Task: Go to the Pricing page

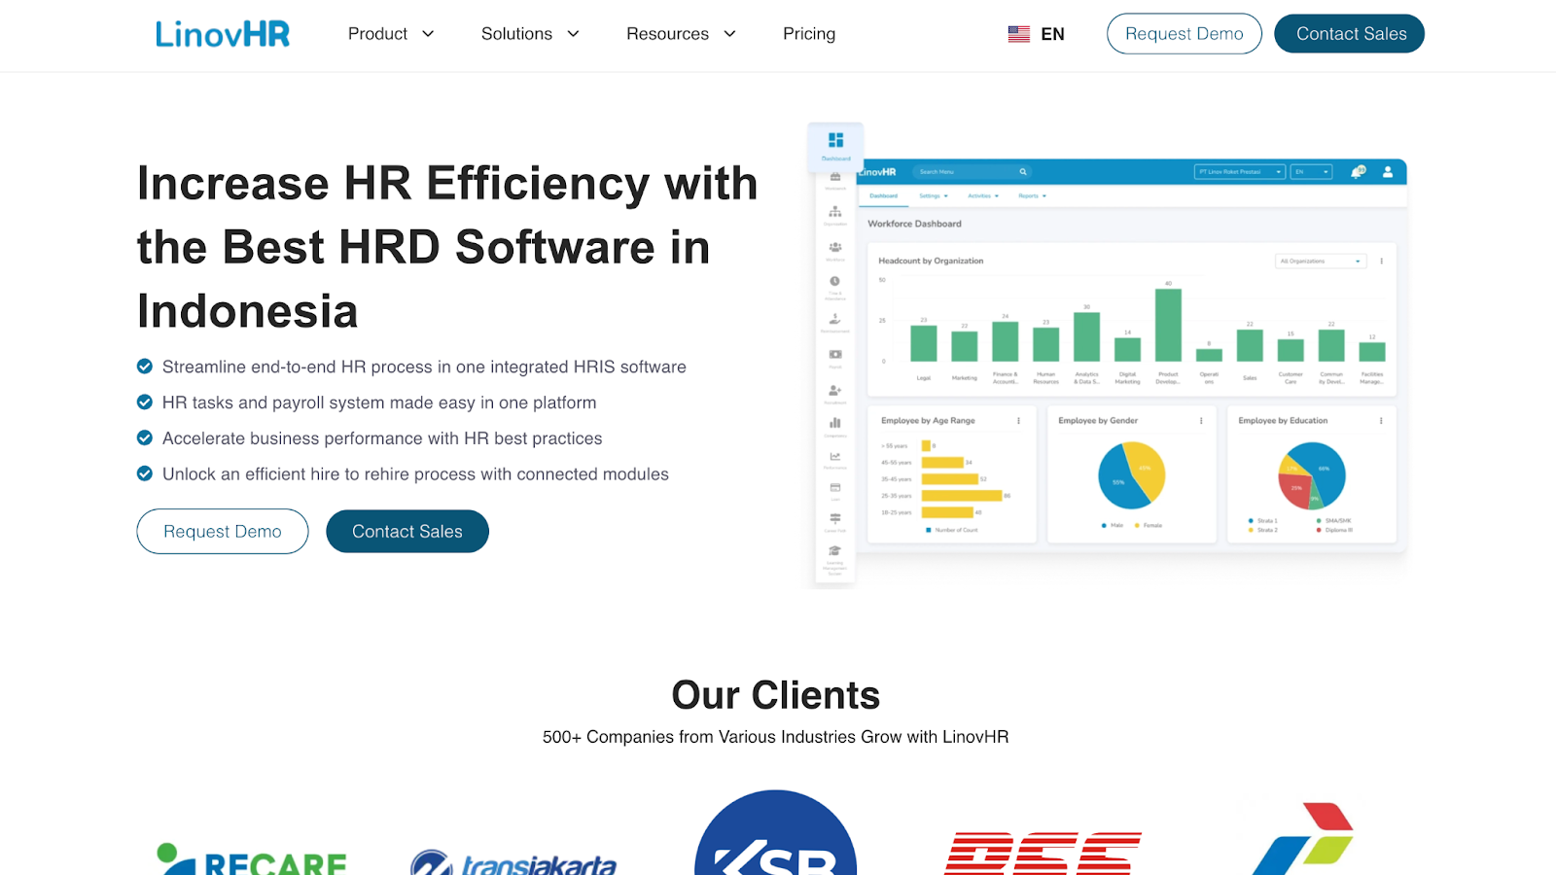Action: (x=809, y=34)
